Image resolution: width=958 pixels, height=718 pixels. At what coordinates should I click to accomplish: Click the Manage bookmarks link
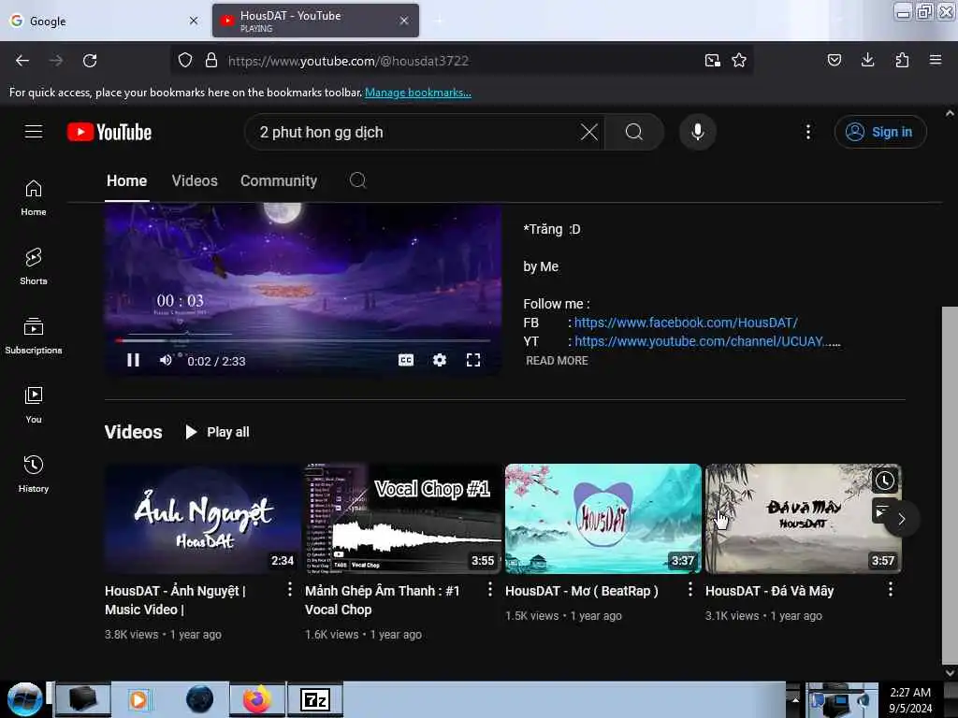click(x=418, y=93)
